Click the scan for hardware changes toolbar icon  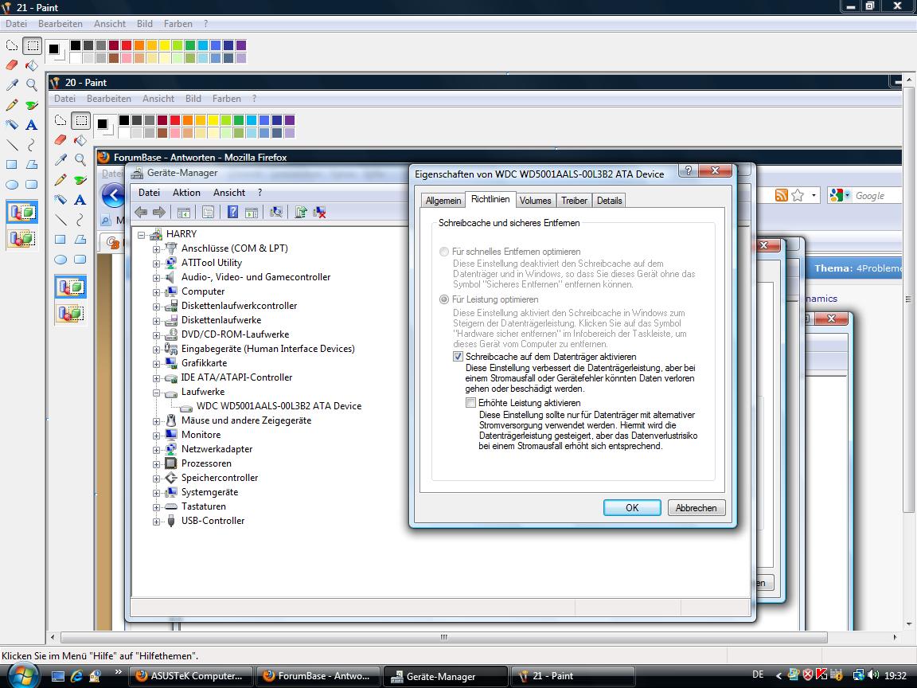[x=276, y=213]
